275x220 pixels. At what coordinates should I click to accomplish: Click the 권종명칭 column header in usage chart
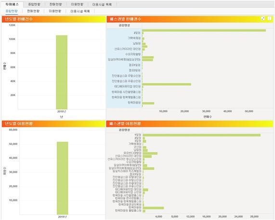[124, 130]
